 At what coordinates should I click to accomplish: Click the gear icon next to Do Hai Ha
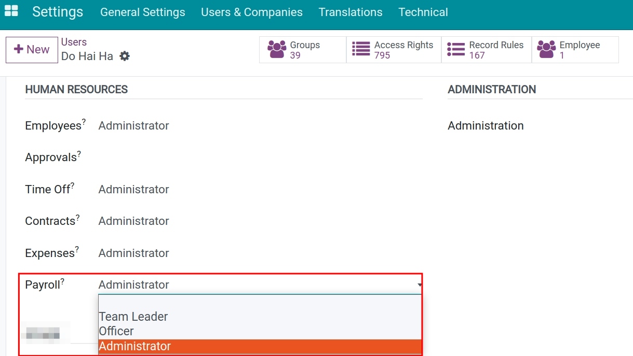coord(125,56)
